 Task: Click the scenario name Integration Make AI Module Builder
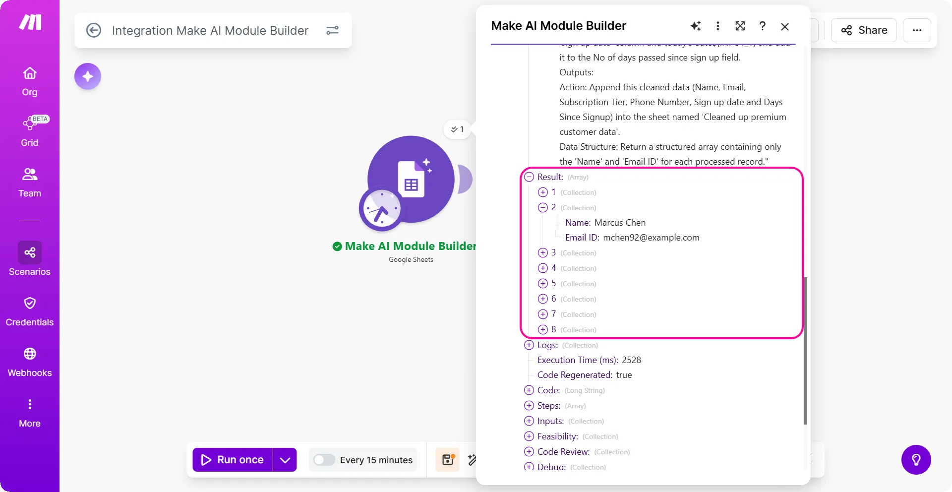click(x=210, y=31)
